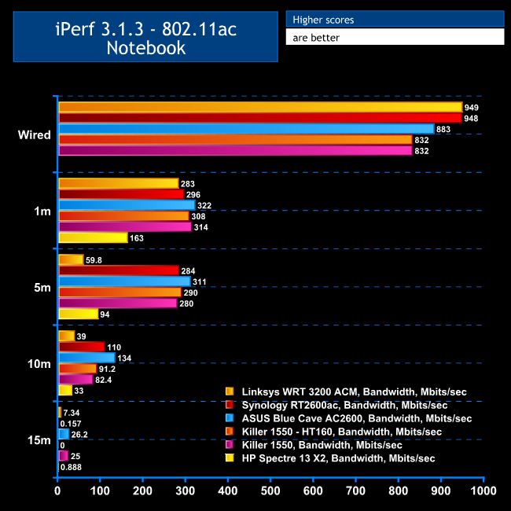
Task: Click the 15m pink bar valued 25
Action: pyautogui.click(x=64, y=456)
